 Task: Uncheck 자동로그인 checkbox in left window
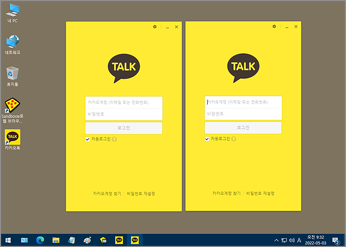(88, 139)
